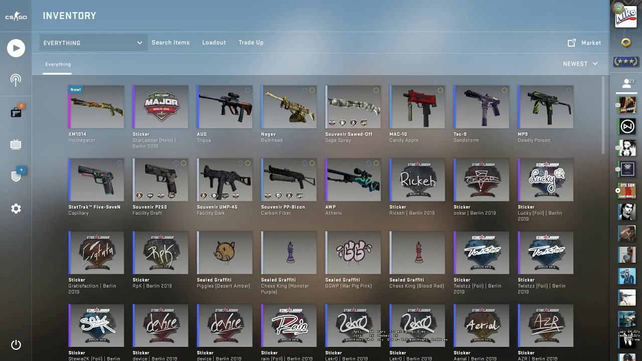
Task: Select the Aerial Berlin 2019 sticker
Action: 481,325
